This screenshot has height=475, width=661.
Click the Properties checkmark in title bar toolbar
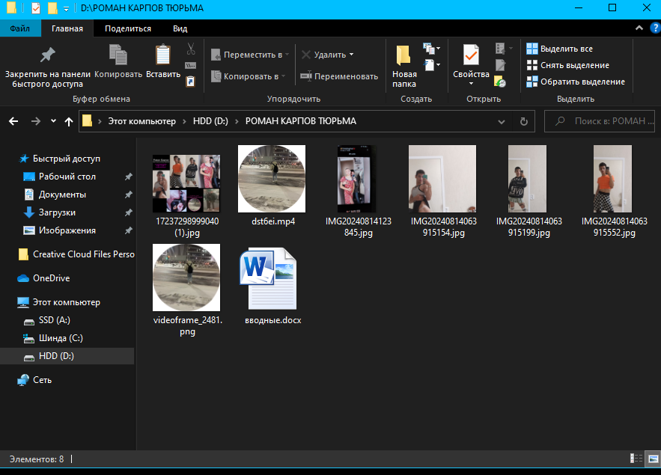point(36,8)
